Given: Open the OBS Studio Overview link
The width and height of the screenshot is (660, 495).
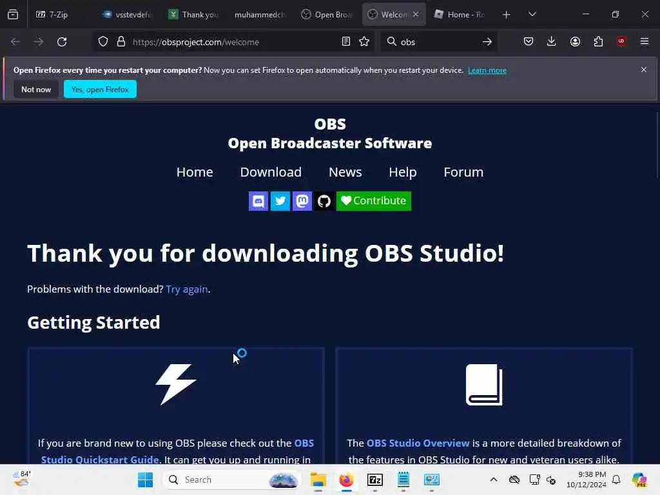Looking at the screenshot, I should tap(418, 443).
